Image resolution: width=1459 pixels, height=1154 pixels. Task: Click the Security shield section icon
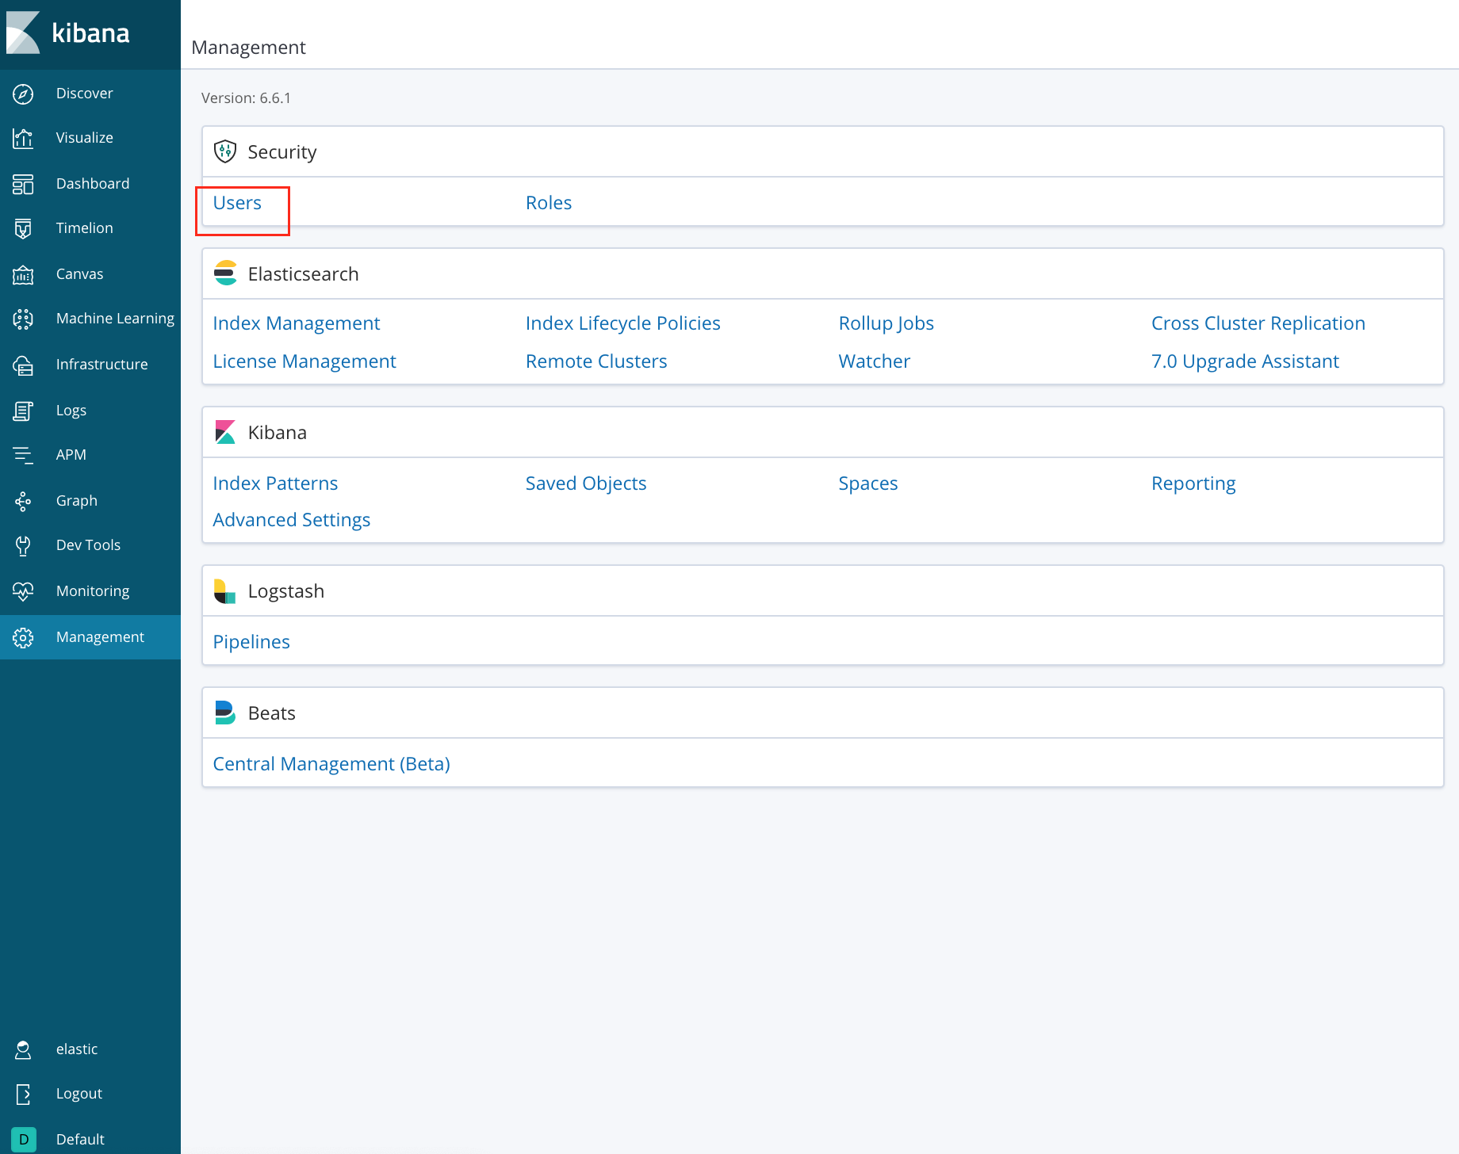click(x=225, y=151)
